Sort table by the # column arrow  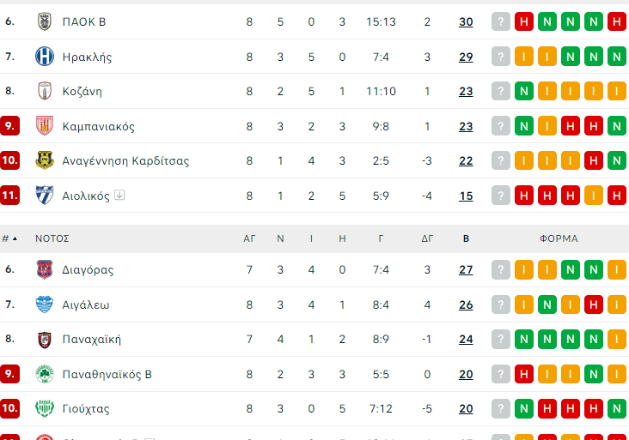click(x=14, y=238)
